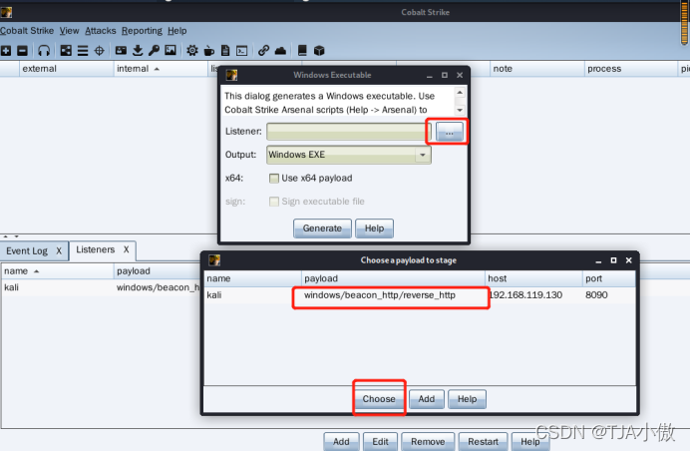The width and height of the screenshot is (691, 451).
Task: Click port column header in chooser dialog
Action: pyautogui.click(x=609, y=278)
